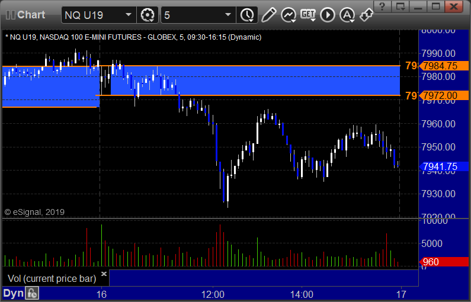Open the alerts A icon
The width and height of the screenshot is (471, 302).
pyautogui.click(x=347, y=15)
